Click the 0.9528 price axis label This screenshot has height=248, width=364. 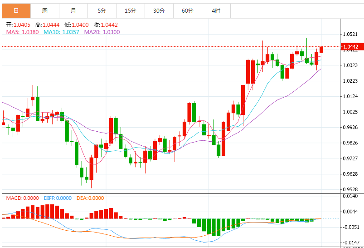point(350,189)
